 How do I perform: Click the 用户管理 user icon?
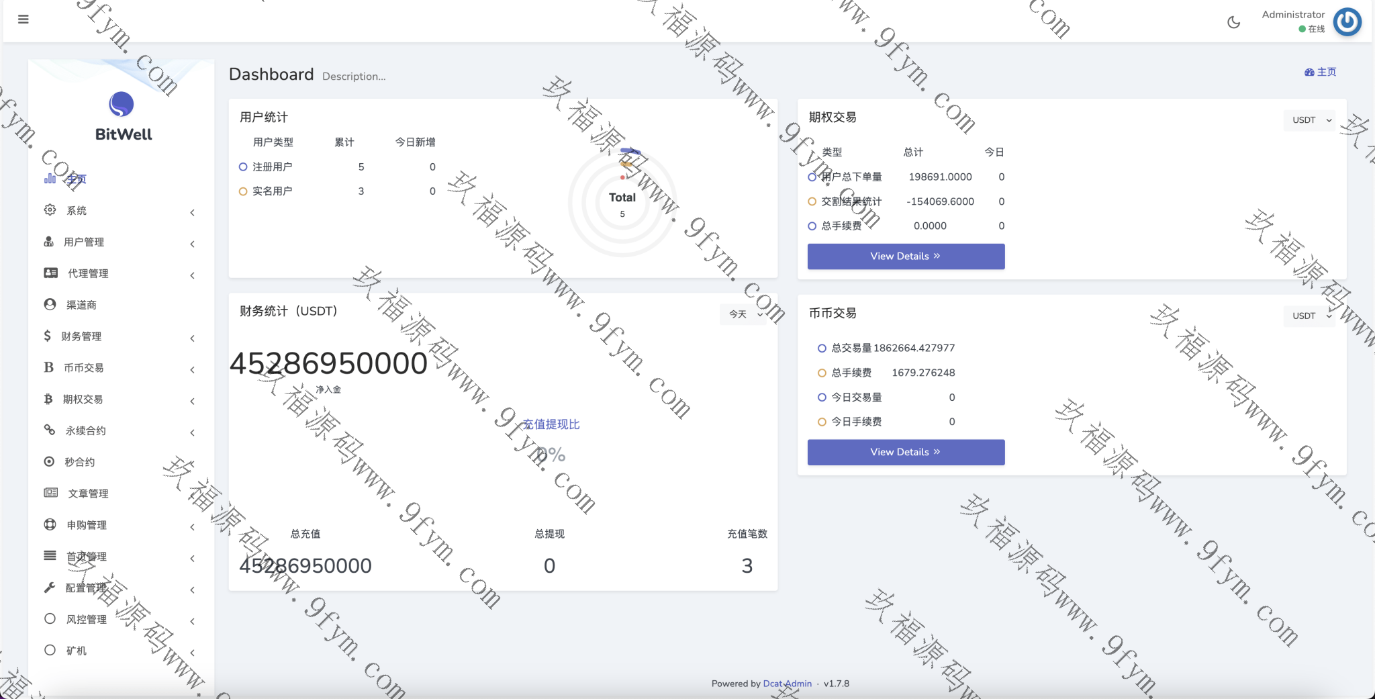point(49,242)
